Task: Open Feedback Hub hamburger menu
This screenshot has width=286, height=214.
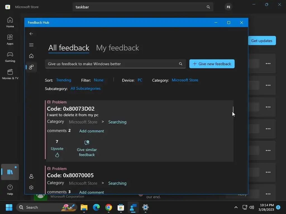Action: (x=31, y=45)
